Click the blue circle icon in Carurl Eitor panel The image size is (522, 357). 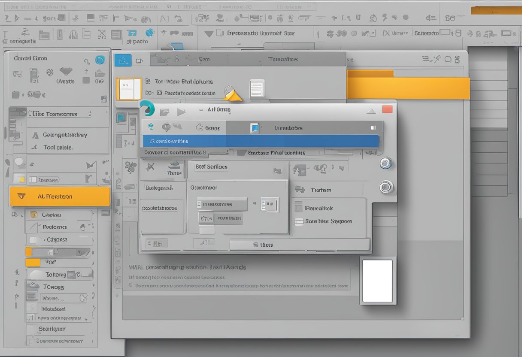[x=100, y=60]
